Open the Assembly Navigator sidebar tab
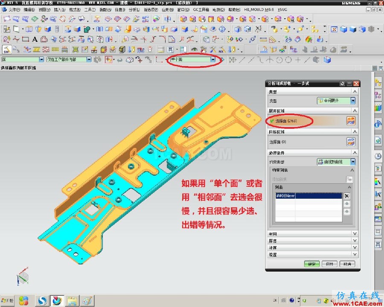The height and width of the screenshot is (307, 384). tap(378, 83)
